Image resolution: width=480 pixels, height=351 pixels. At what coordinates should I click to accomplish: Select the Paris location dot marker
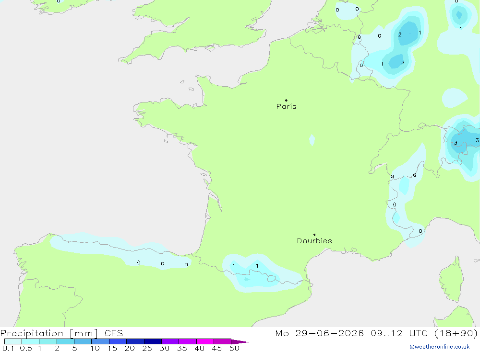(286, 100)
